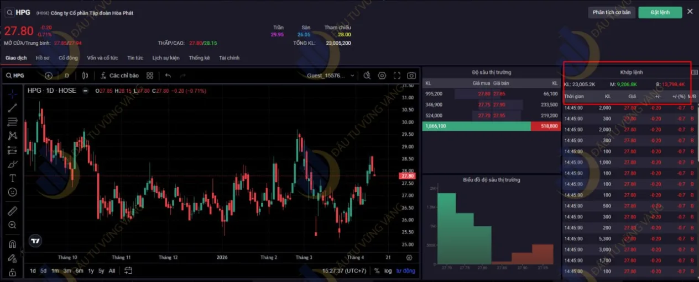The image size is (699, 282).
Task: Select the trend line drawing tool
Action: click(x=12, y=108)
